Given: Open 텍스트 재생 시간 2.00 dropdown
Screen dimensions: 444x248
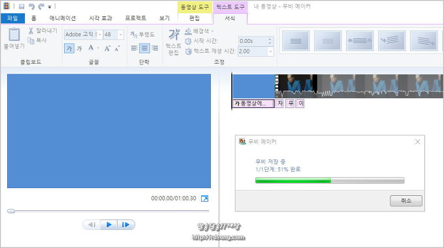Looking at the screenshot, I should coord(270,51).
